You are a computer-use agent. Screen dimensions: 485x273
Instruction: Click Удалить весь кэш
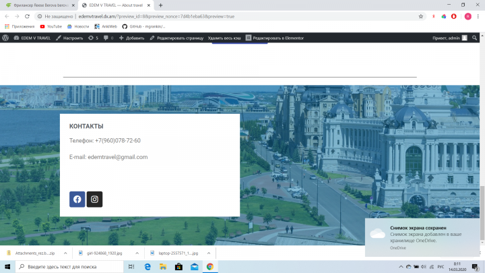pos(224,38)
